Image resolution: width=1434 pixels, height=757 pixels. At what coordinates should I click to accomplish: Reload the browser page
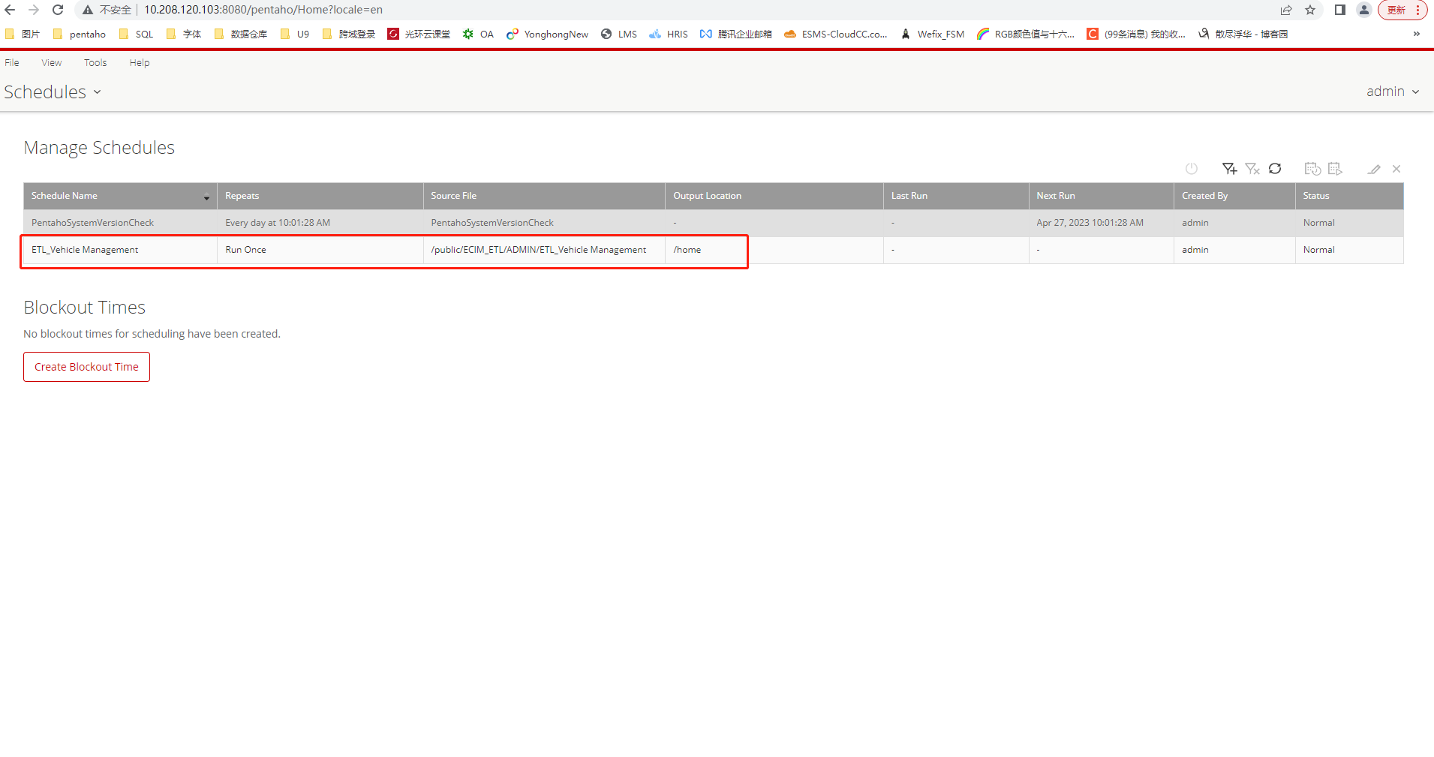coord(58,10)
